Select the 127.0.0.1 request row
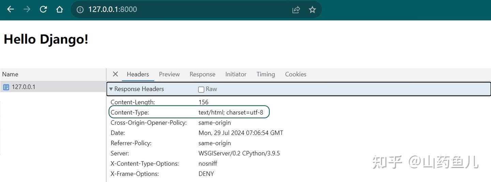Screen dimensions: 491x182 coord(51,87)
